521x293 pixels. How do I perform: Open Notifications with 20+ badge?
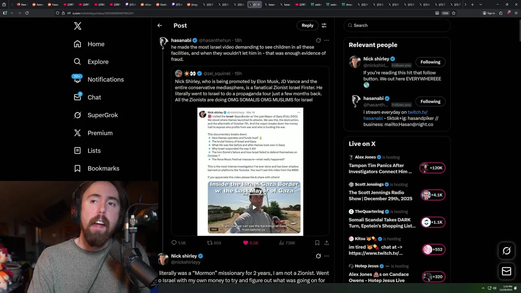[x=98, y=79]
